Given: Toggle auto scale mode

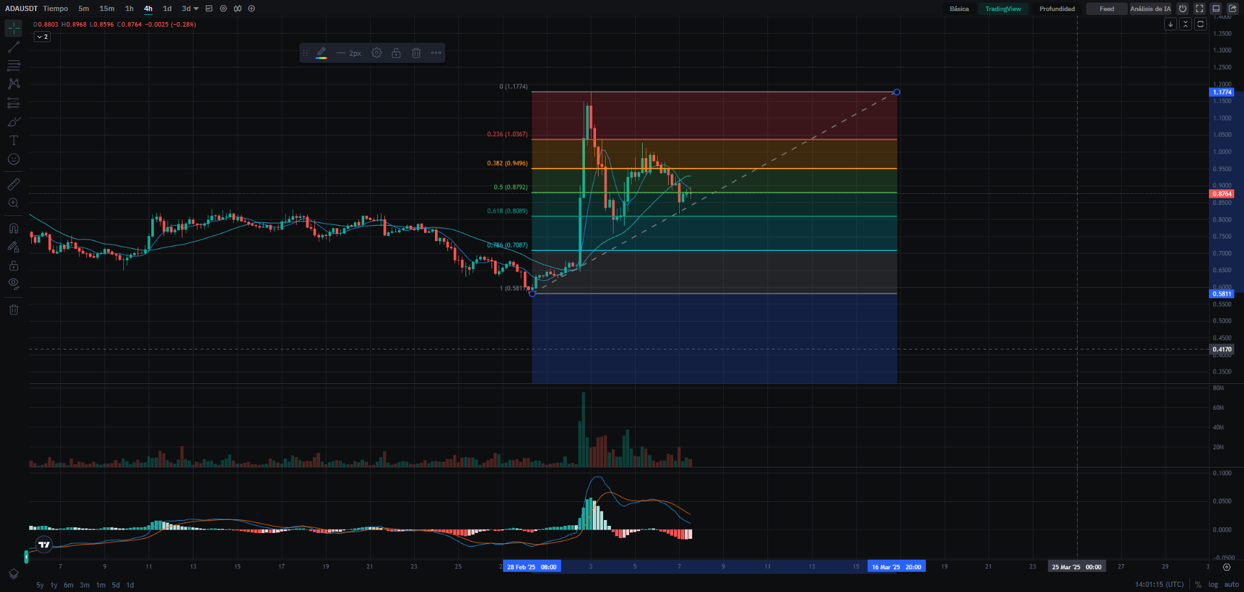Looking at the screenshot, I should 1232,585.
